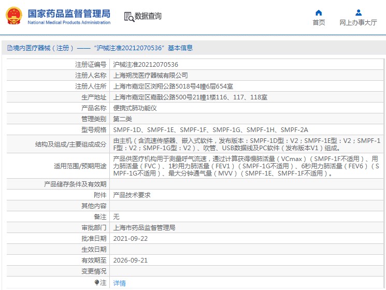
Task: Click the 产品储存条件及有效期 label
Action: [75, 184]
